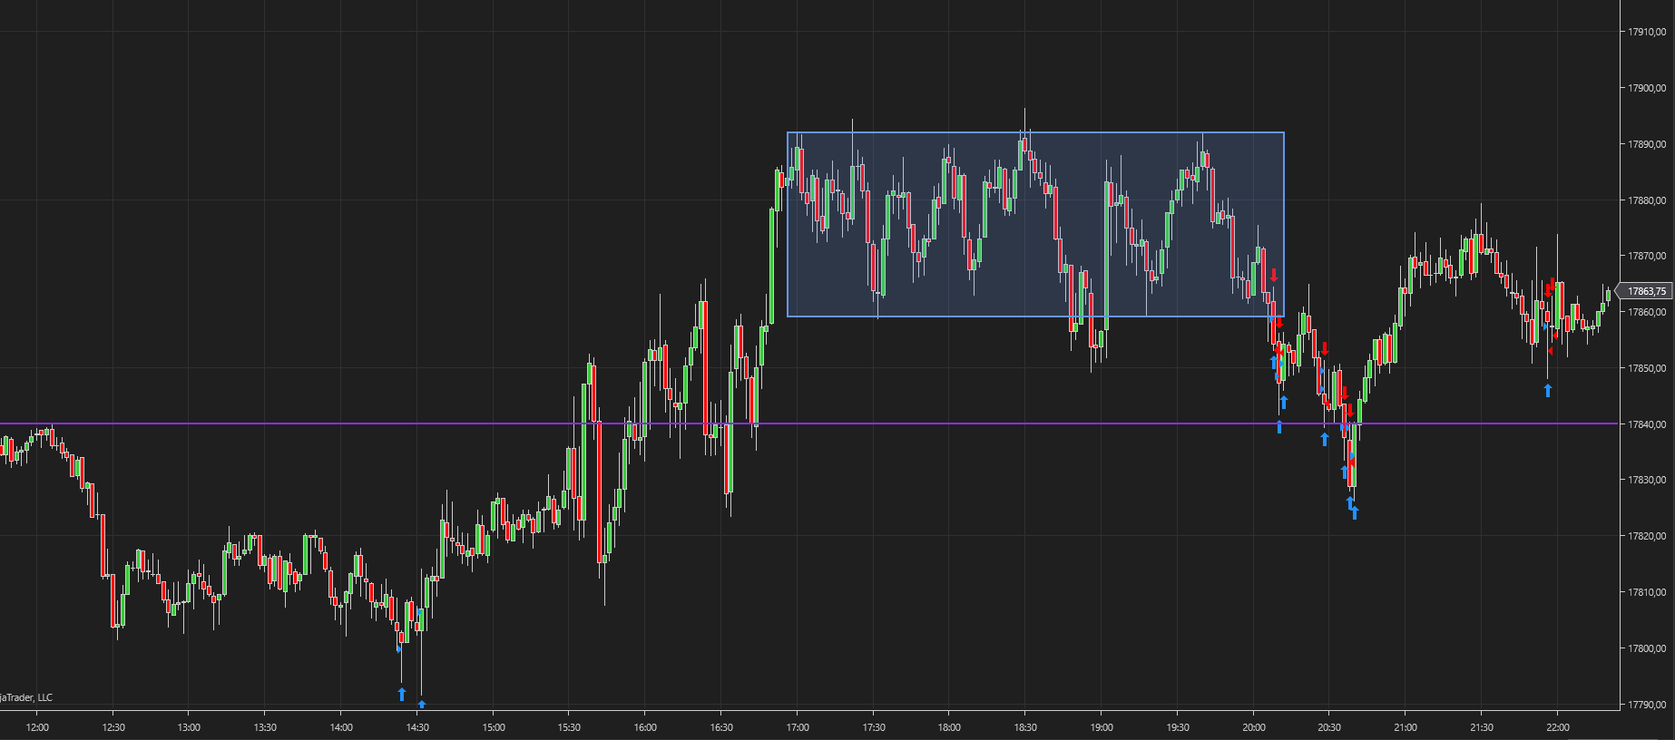1675x740 pixels.
Task: Click the current price marker 17863,75
Action: [1645, 291]
